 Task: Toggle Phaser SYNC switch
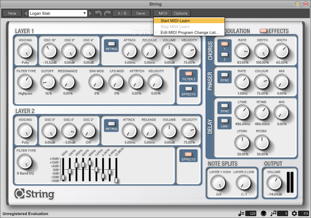point(225,77)
